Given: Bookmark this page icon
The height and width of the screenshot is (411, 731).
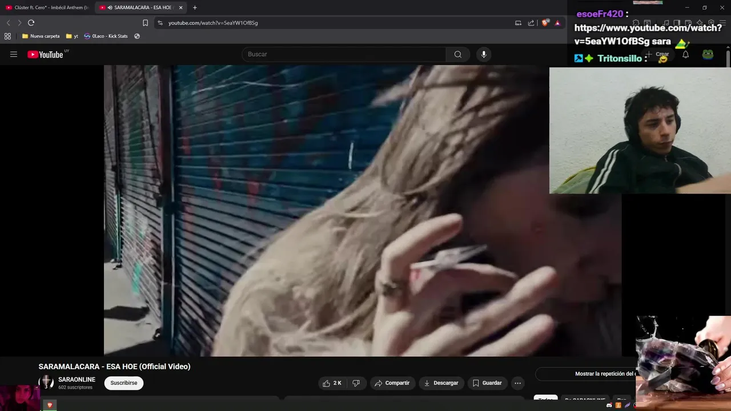Looking at the screenshot, I should (x=145, y=23).
